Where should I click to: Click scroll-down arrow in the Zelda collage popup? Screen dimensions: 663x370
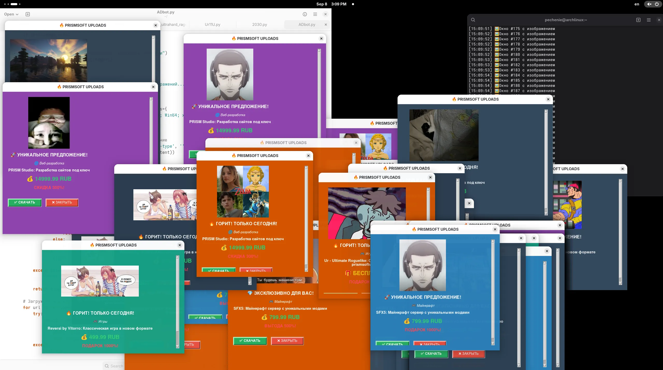pos(306,270)
